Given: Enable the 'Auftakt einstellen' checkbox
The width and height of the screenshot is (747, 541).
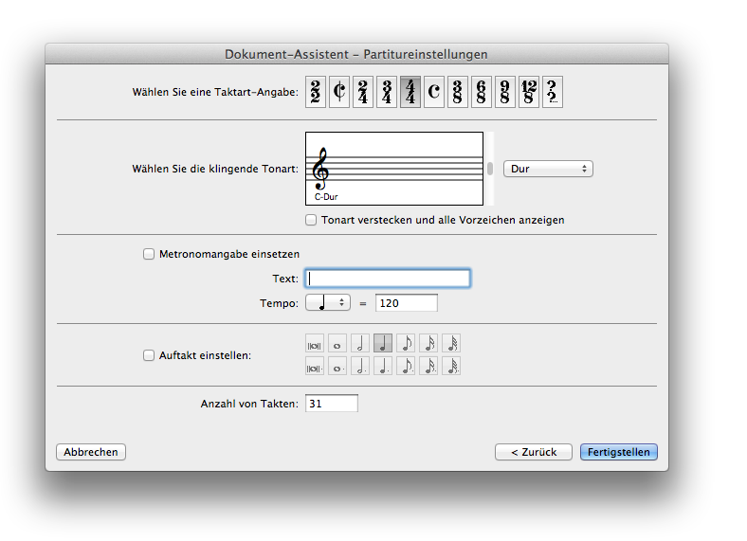Looking at the screenshot, I should pyautogui.click(x=149, y=355).
